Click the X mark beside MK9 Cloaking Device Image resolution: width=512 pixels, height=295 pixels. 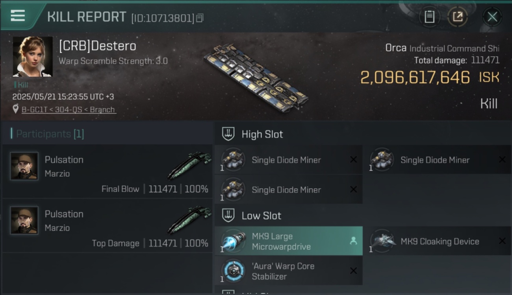pyautogui.click(x=502, y=241)
